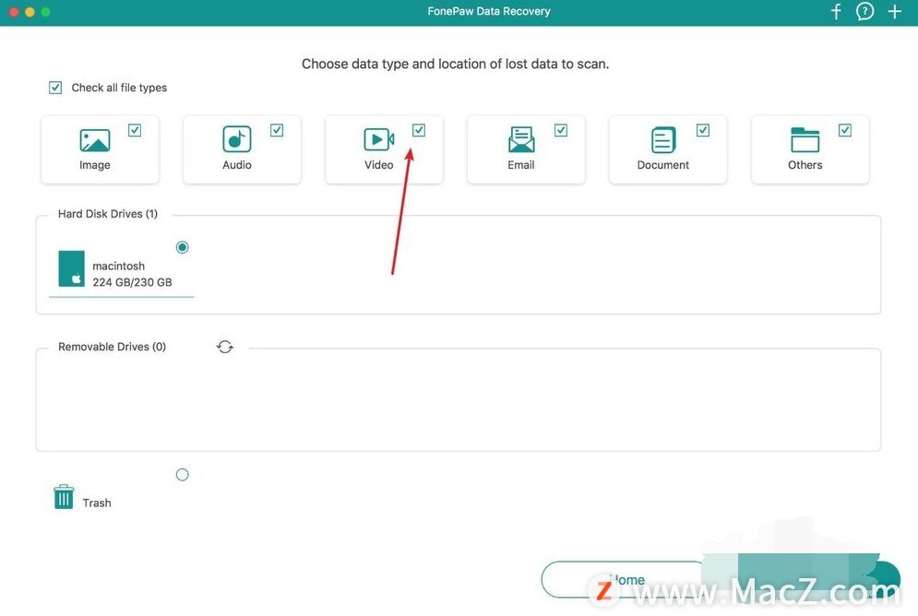Screen dimensions: 918x616
Task: Close the FonePaw window with red button
Action: [x=14, y=12]
